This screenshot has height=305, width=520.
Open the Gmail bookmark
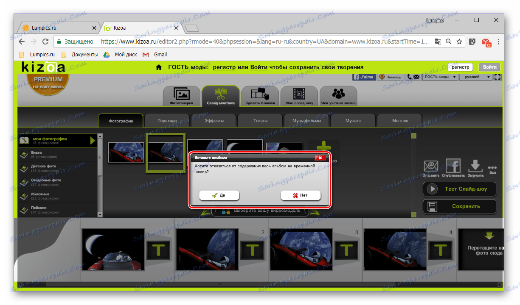point(155,55)
